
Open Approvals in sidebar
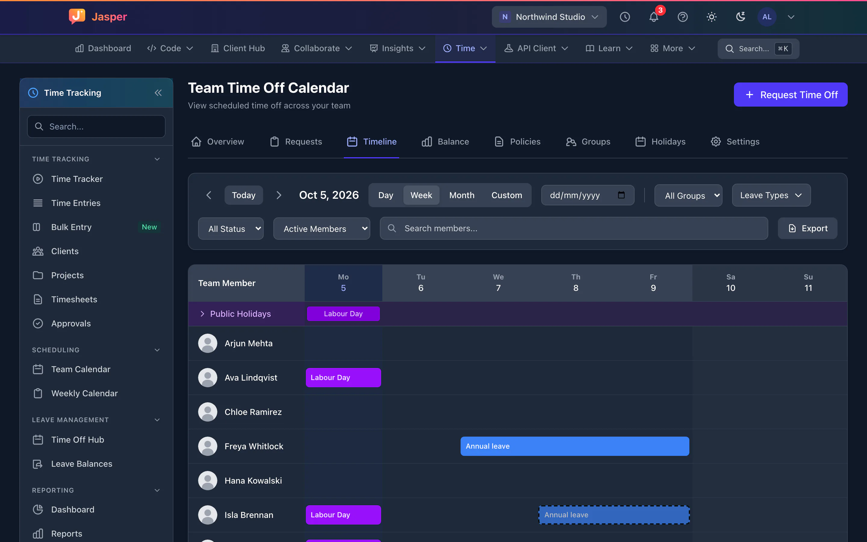click(96, 323)
